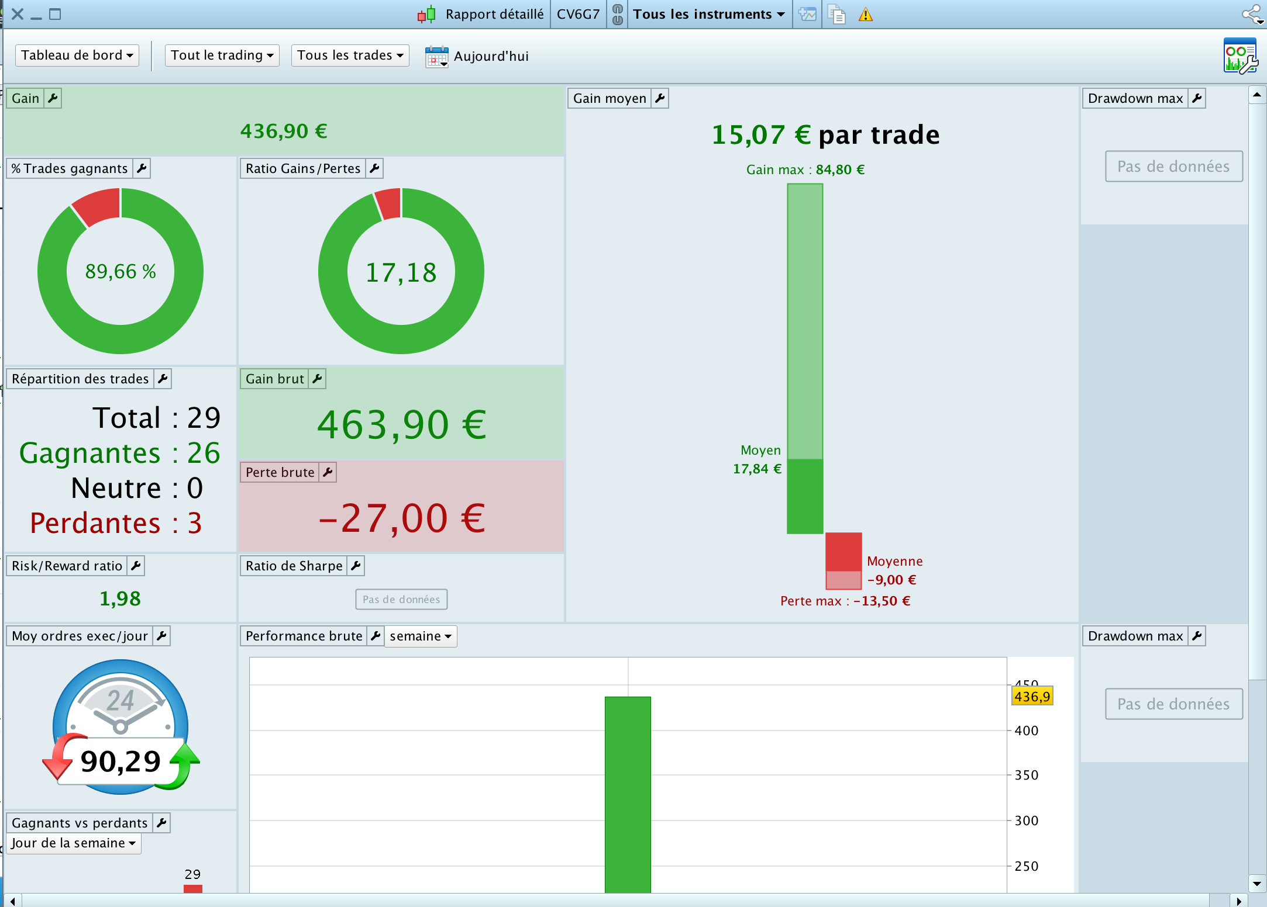
Task: Toggle the chain link icon
Action: coord(618,15)
